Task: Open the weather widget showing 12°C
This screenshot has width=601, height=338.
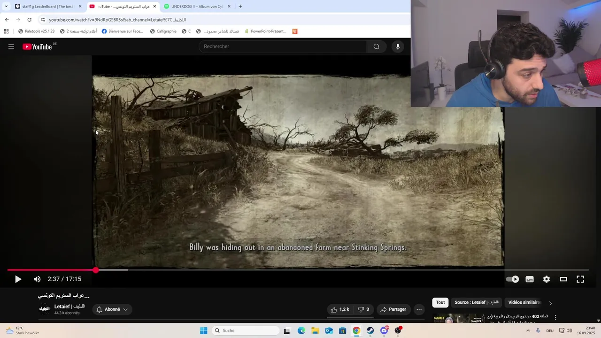Action: [22, 331]
